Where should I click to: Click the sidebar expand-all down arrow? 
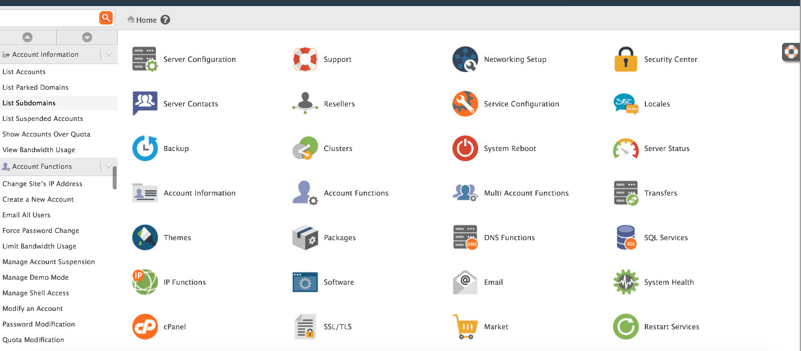(x=87, y=37)
